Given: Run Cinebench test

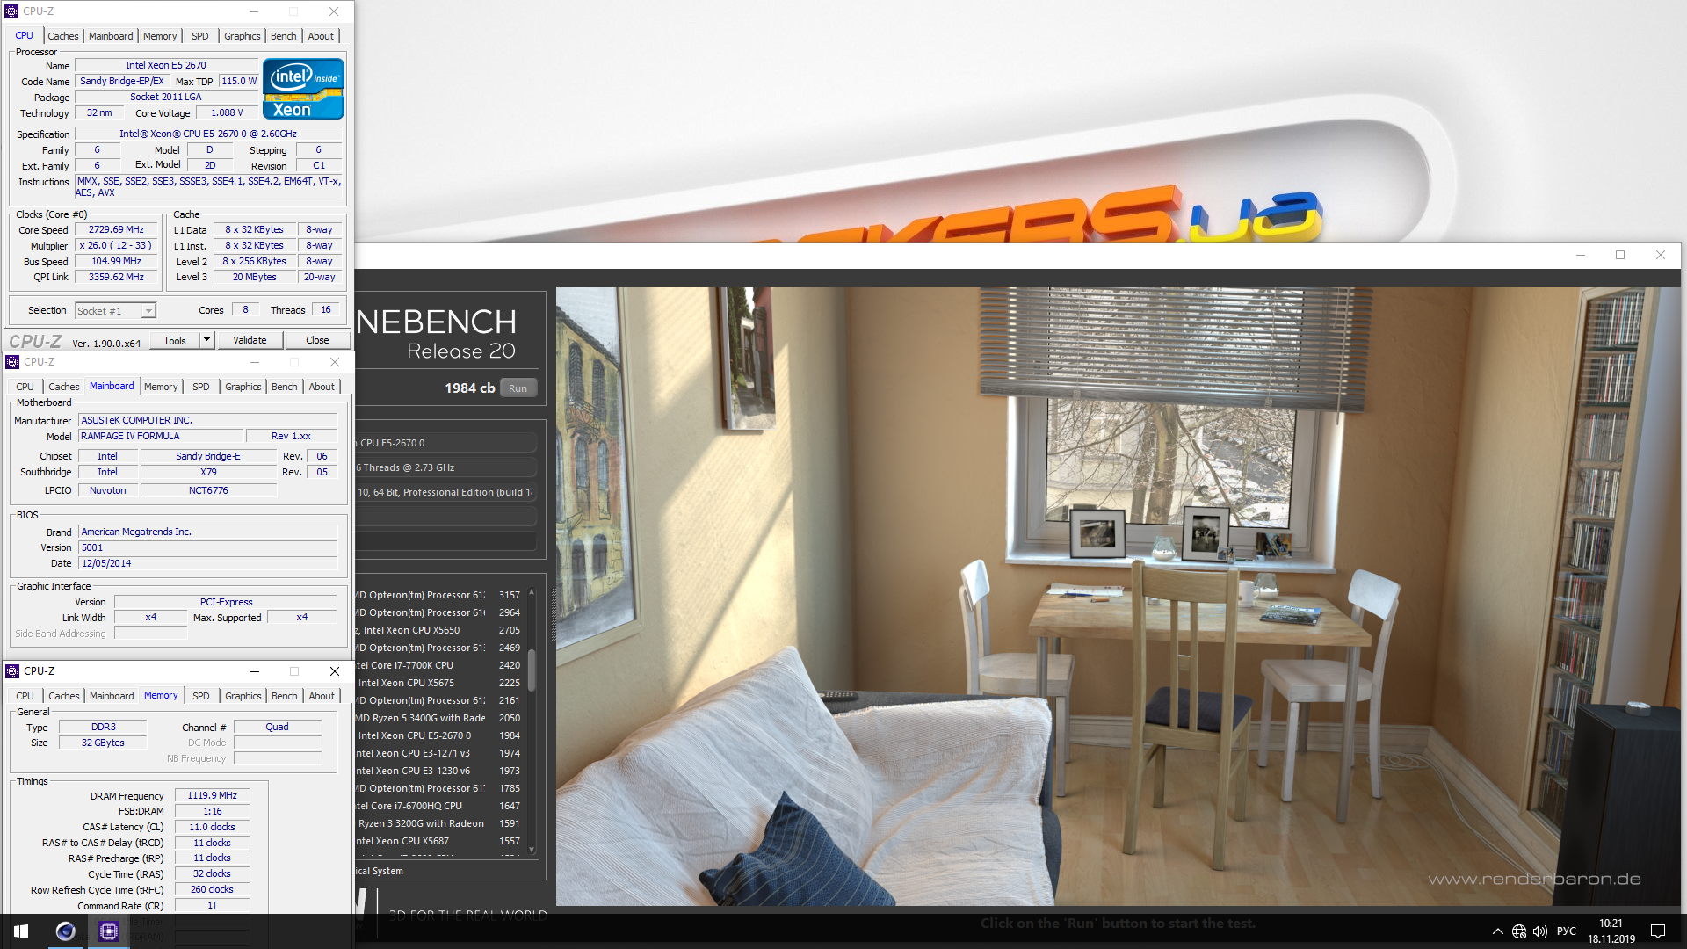Looking at the screenshot, I should click(518, 388).
